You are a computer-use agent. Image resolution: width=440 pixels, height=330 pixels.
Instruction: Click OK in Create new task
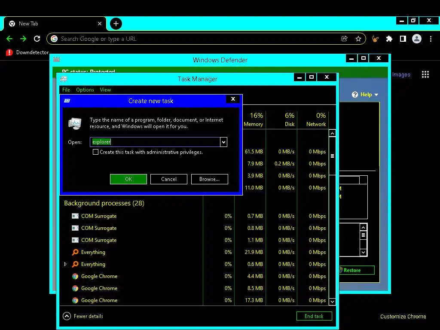tap(128, 179)
